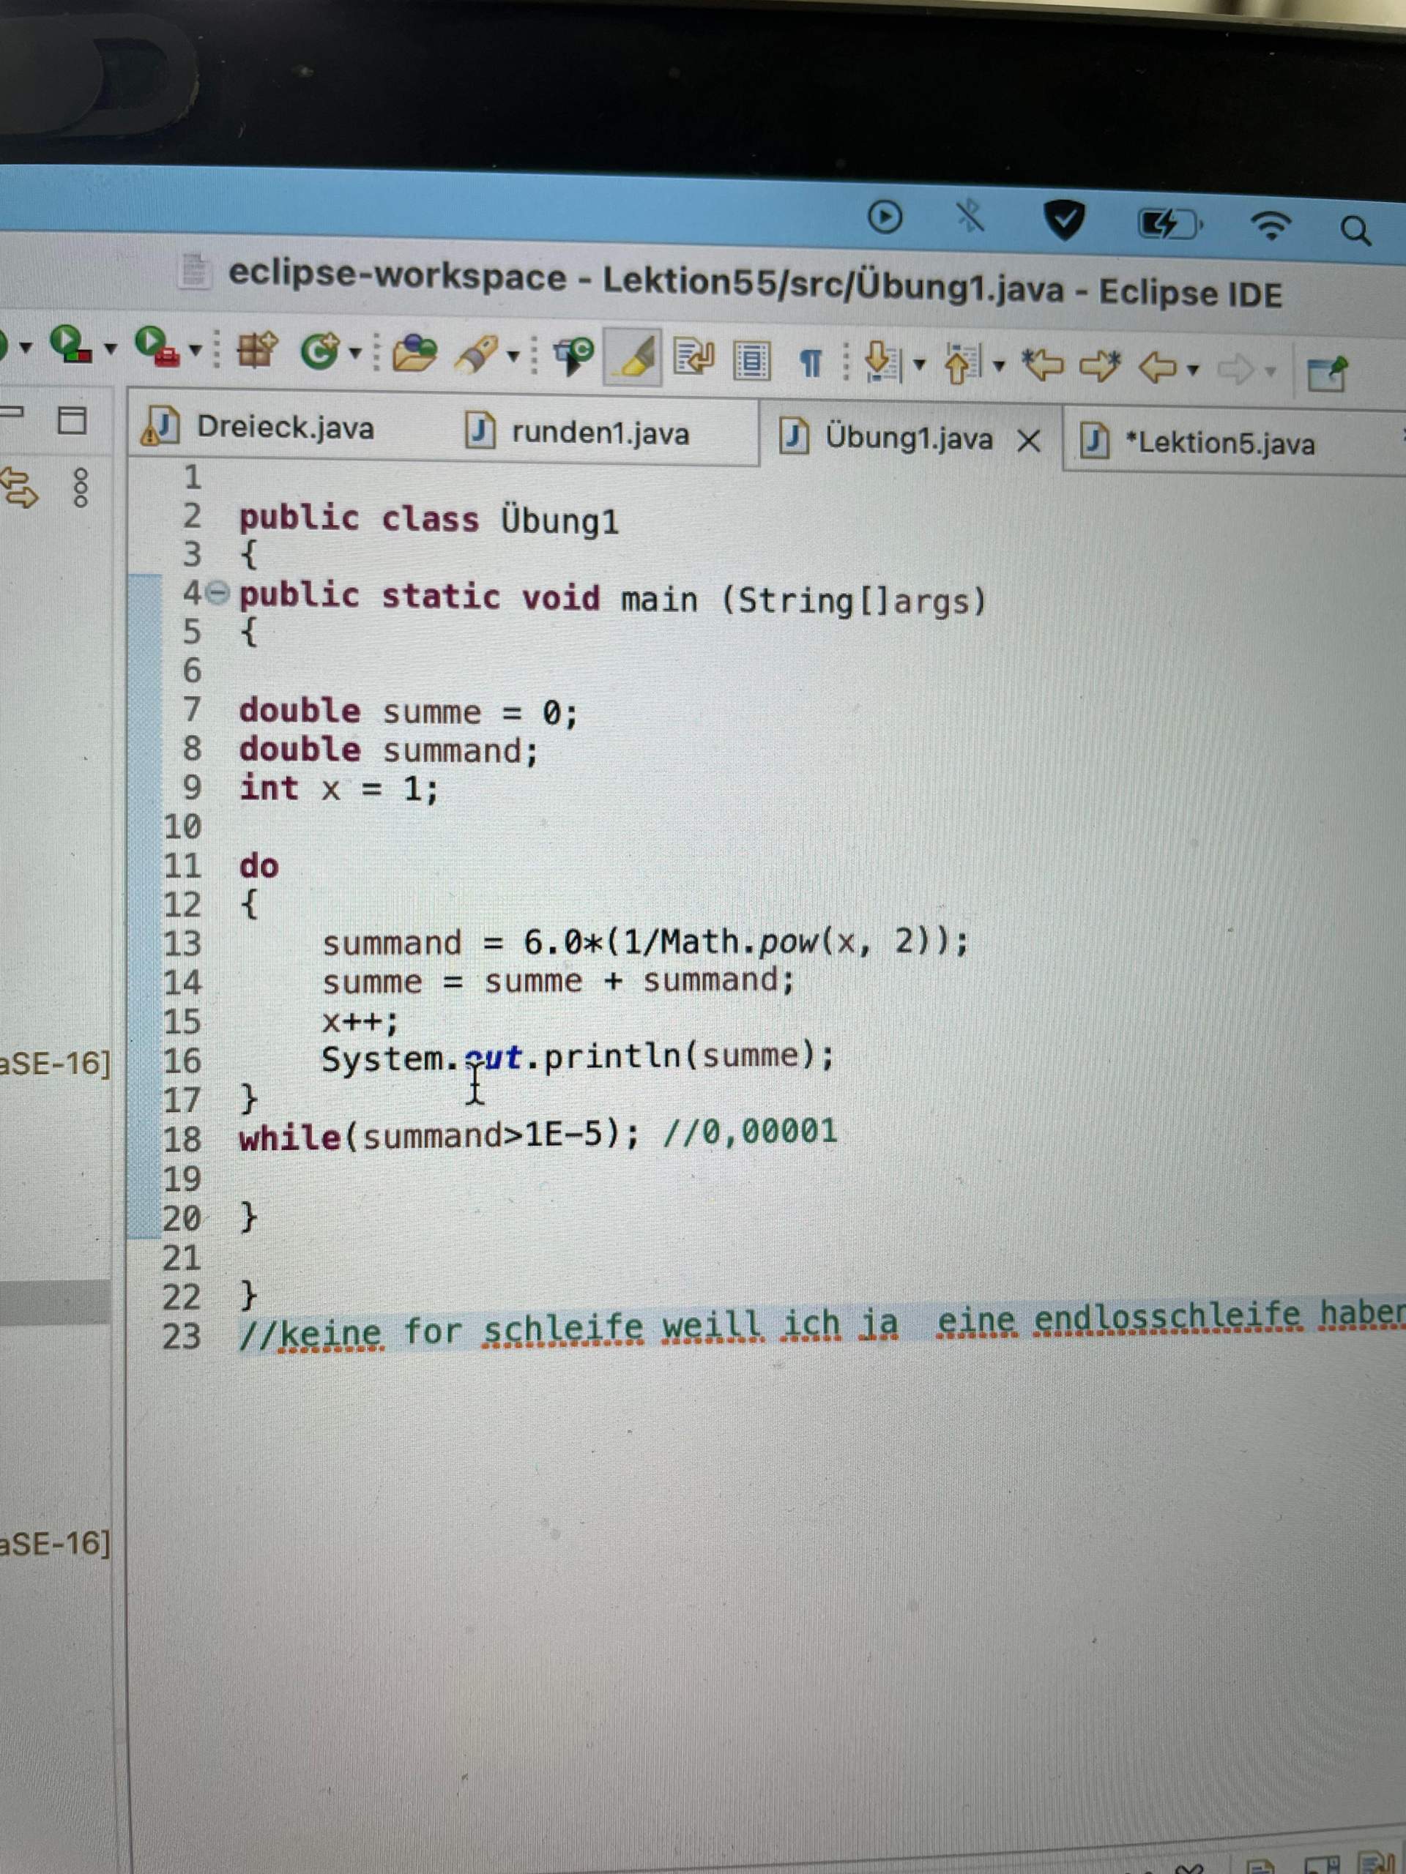This screenshot has width=1406, height=1874.
Task: Click the External Tools run icon
Action: point(157,346)
